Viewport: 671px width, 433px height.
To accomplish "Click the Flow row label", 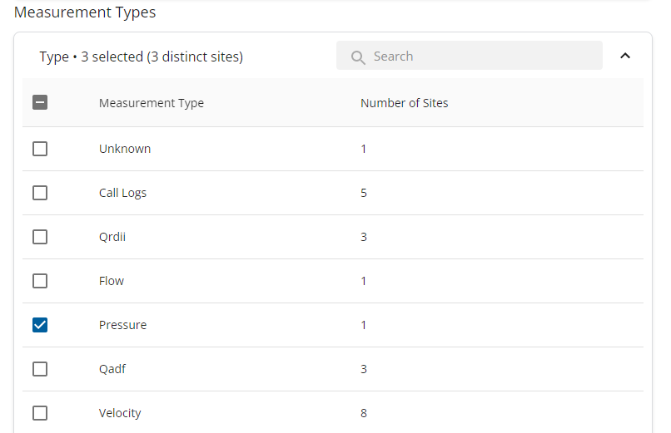I will point(112,281).
